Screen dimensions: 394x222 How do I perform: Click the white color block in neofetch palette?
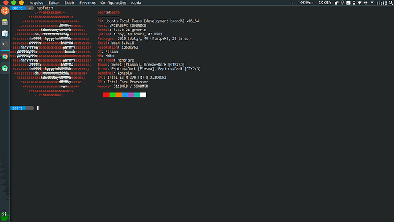143,95
